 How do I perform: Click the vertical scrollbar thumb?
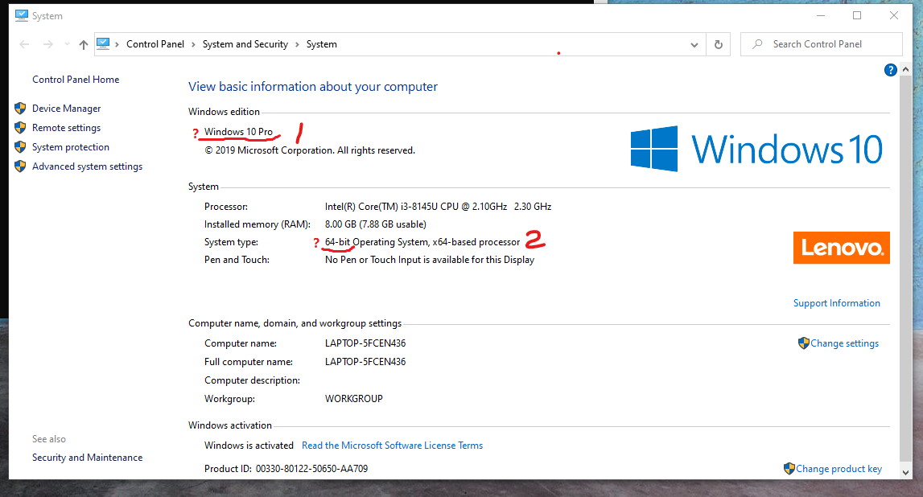[x=905, y=269]
